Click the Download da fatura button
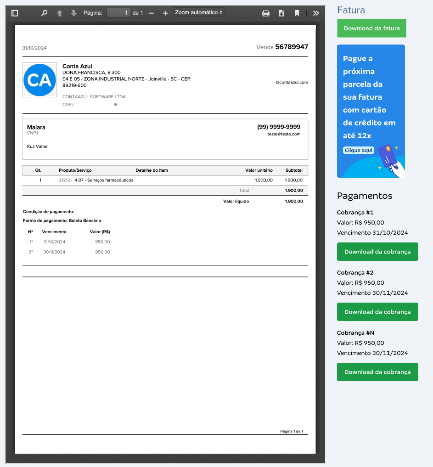 pos(371,28)
